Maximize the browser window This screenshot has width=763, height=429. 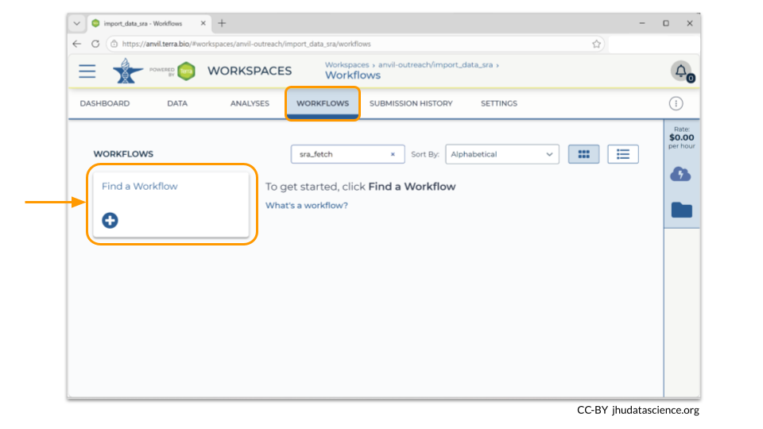coord(666,23)
